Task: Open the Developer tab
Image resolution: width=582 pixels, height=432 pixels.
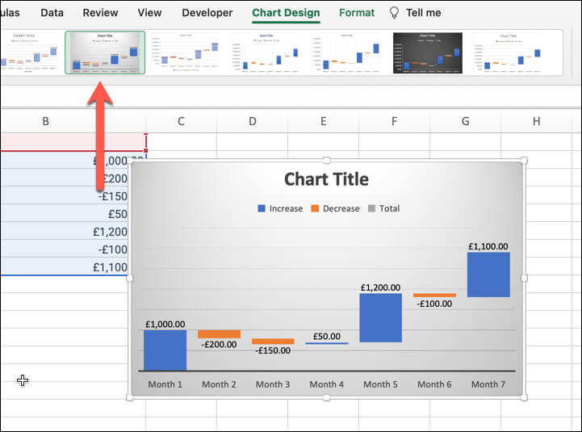Action: click(x=207, y=13)
